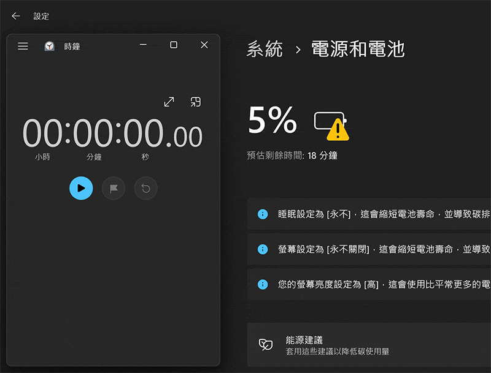Click the lap flag button

(x=114, y=188)
